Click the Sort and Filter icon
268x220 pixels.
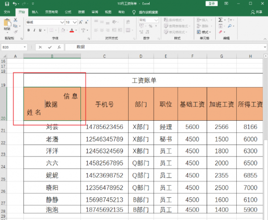(x=230, y=20)
